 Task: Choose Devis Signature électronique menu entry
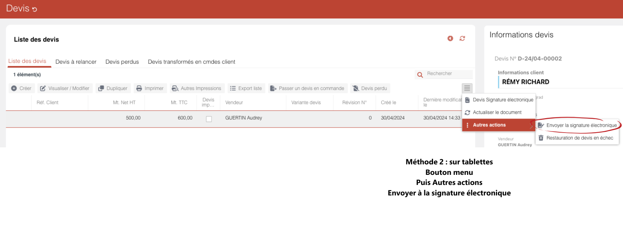[x=499, y=100]
